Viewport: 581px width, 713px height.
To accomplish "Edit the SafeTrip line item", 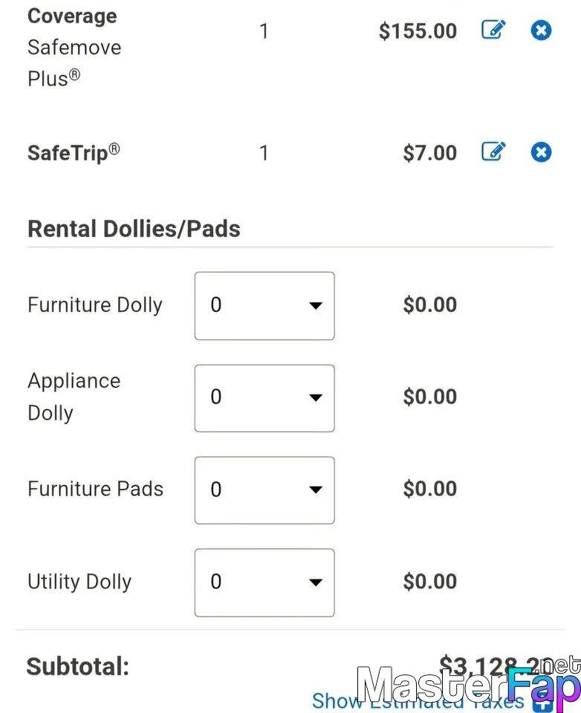I will (493, 152).
